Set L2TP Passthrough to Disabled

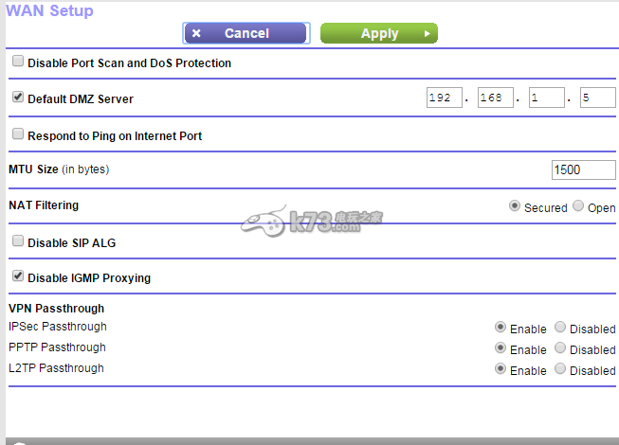click(560, 369)
